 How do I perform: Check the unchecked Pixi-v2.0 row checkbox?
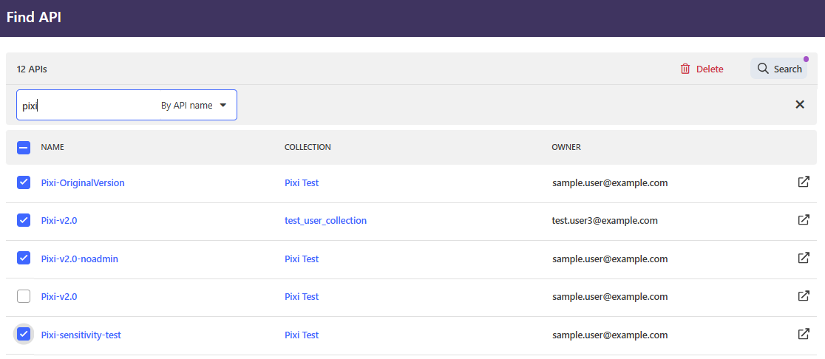pyautogui.click(x=24, y=296)
